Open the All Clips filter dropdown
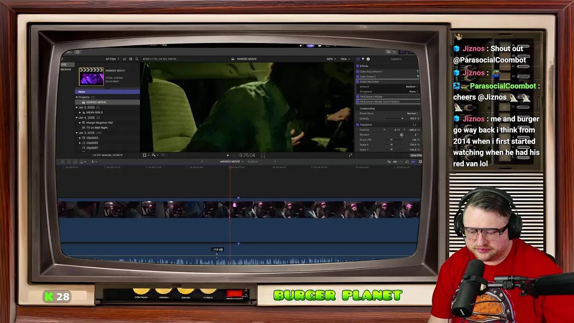Viewport: 574px width, 323px height. click(112, 59)
